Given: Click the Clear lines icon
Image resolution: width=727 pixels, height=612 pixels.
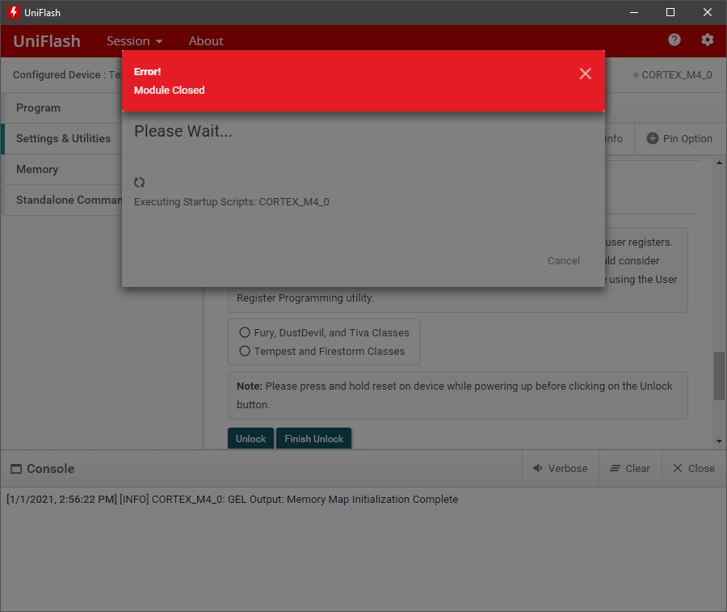Looking at the screenshot, I should point(615,469).
